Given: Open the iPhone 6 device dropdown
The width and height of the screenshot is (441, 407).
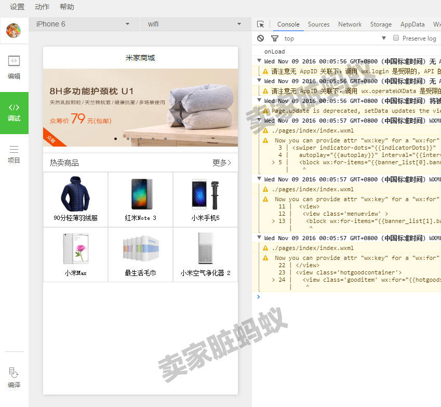Looking at the screenshot, I should pyautogui.click(x=84, y=24).
